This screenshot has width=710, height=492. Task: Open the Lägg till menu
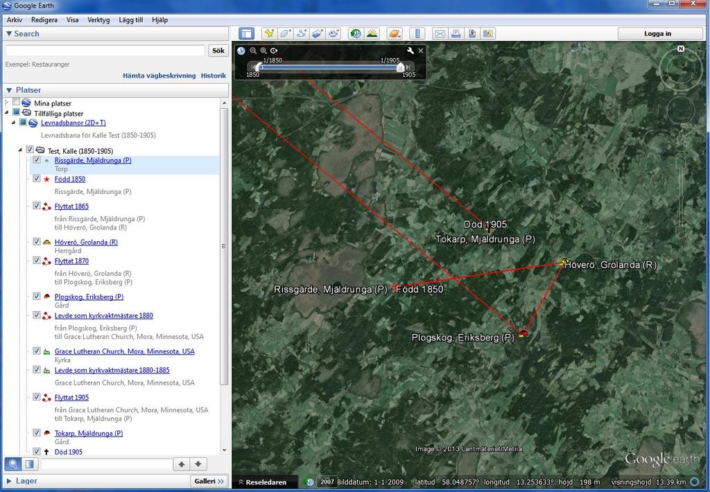tap(131, 20)
